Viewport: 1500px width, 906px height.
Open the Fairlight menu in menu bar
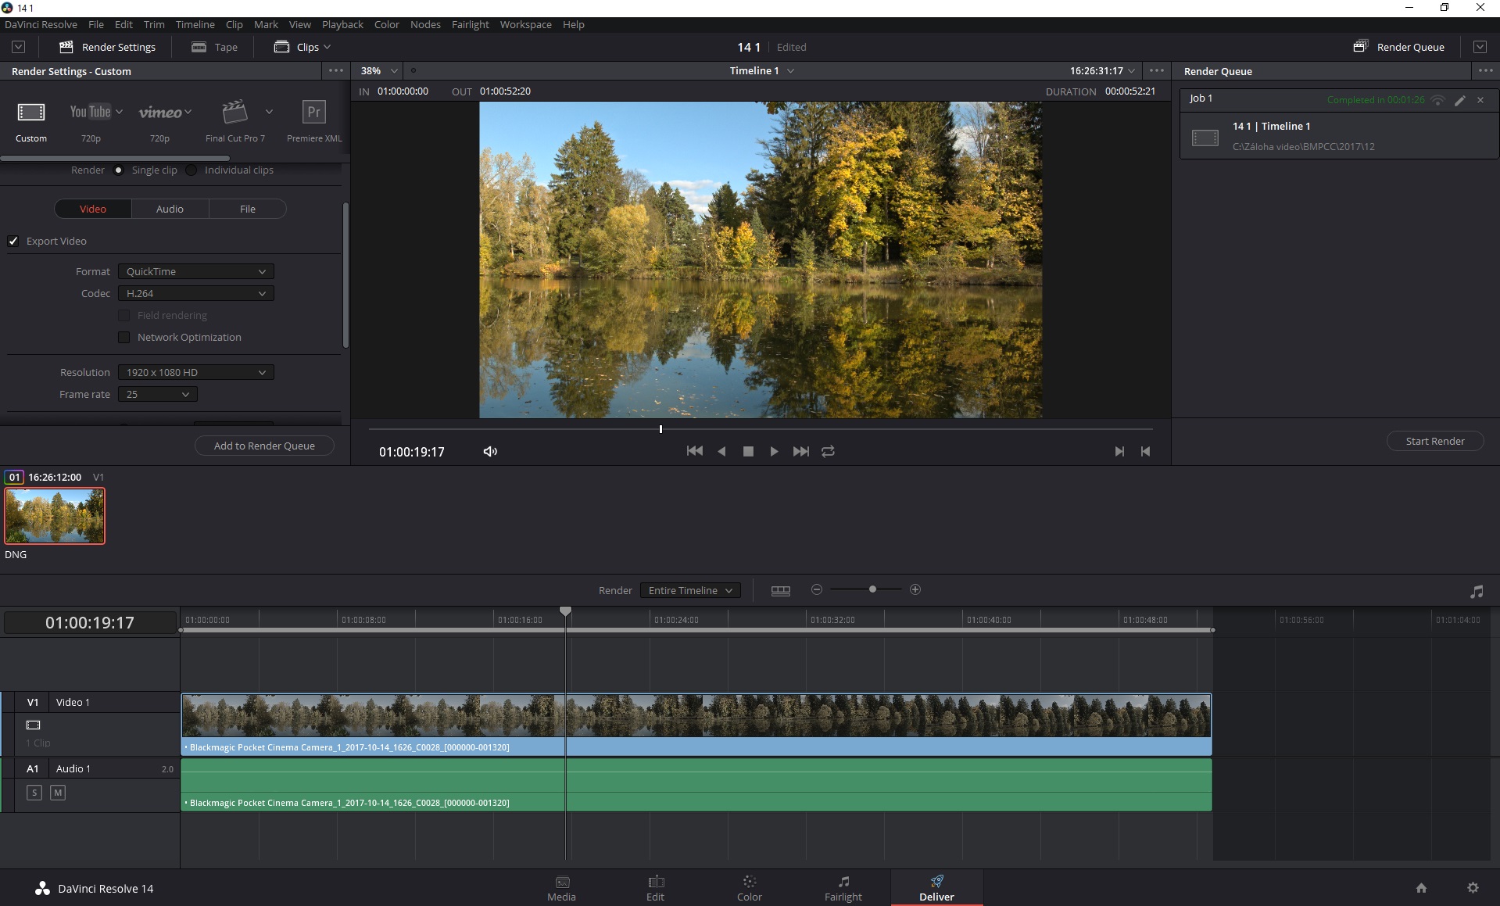(470, 24)
